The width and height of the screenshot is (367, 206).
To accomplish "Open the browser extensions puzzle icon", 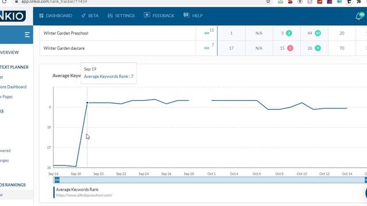I will [359, 2].
